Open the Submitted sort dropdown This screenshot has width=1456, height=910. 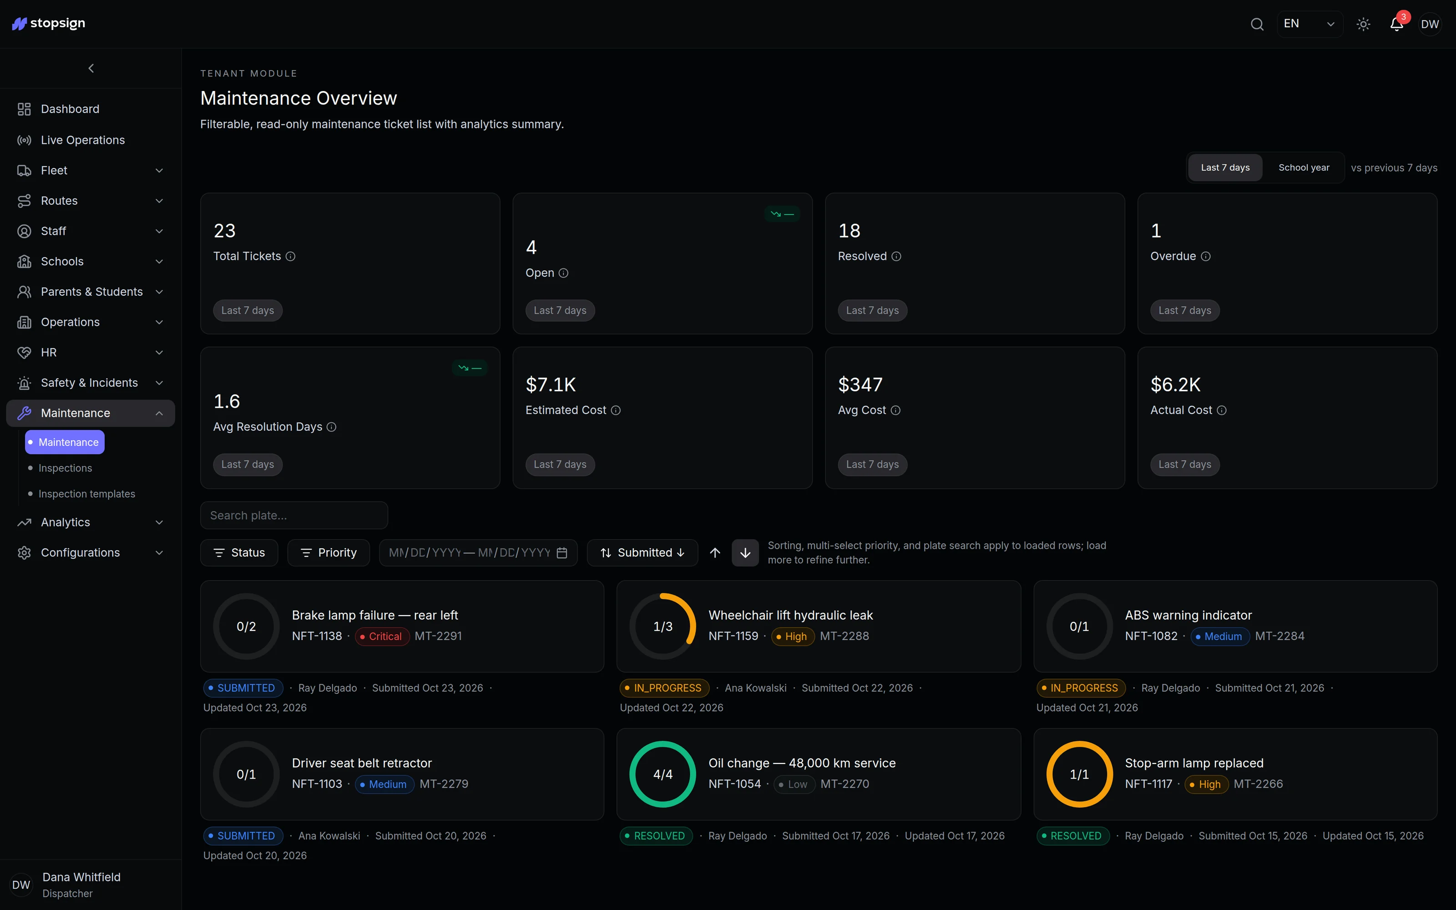point(642,553)
